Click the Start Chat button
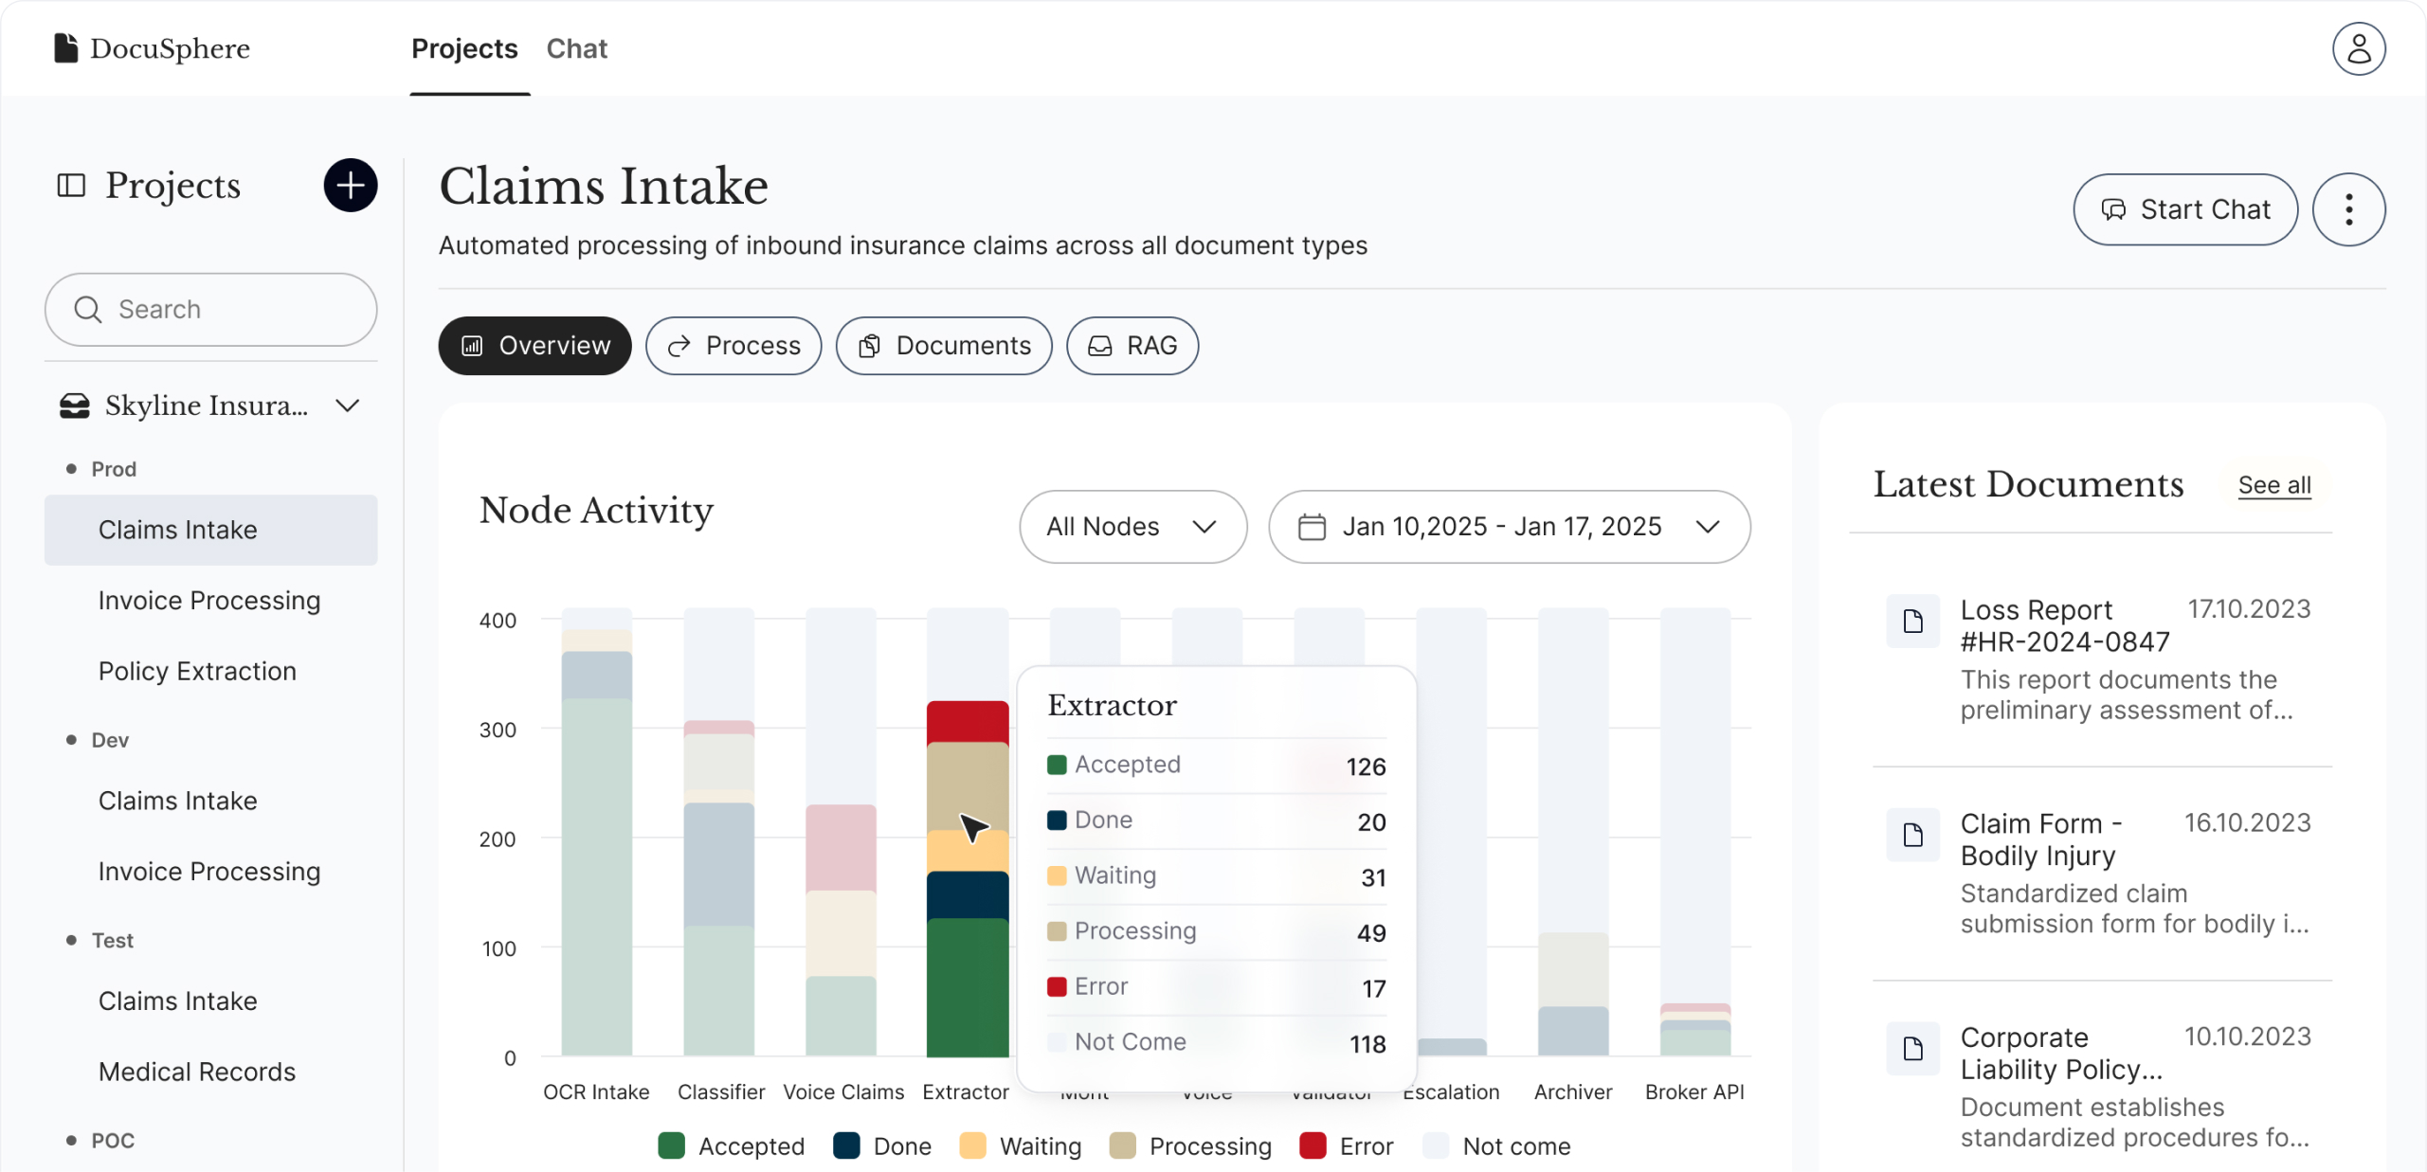 [x=2184, y=209]
